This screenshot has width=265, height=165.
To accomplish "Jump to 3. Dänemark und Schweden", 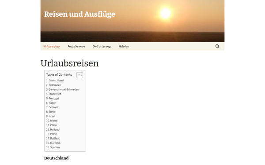I will (63, 89).
